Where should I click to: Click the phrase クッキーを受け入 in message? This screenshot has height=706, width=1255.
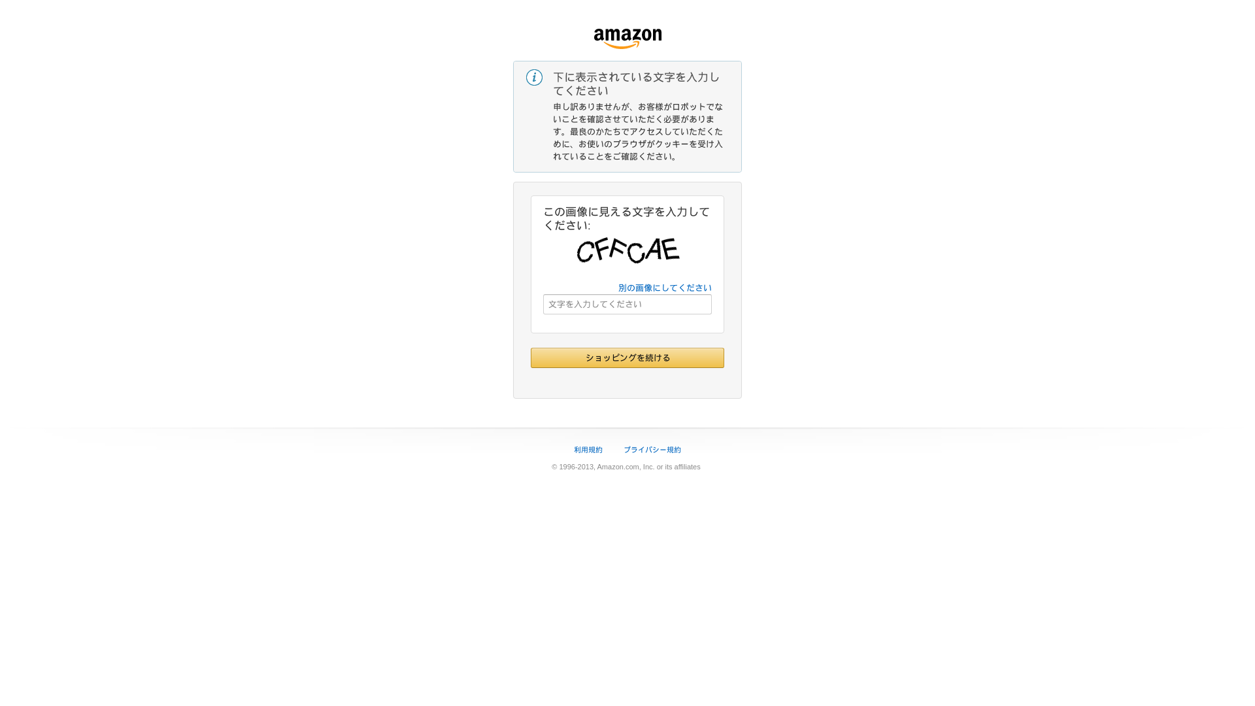689,144
